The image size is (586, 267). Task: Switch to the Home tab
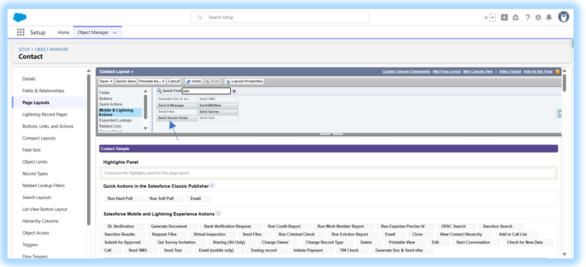64,33
